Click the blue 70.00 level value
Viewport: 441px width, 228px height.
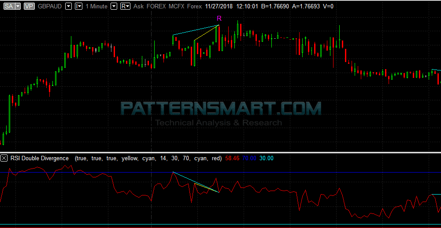(x=249, y=158)
